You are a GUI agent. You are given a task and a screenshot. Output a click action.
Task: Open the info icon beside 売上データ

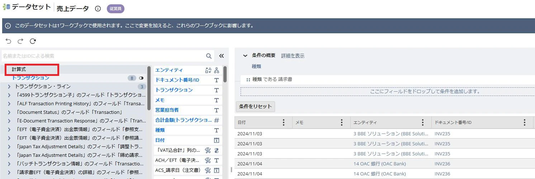pos(98,9)
